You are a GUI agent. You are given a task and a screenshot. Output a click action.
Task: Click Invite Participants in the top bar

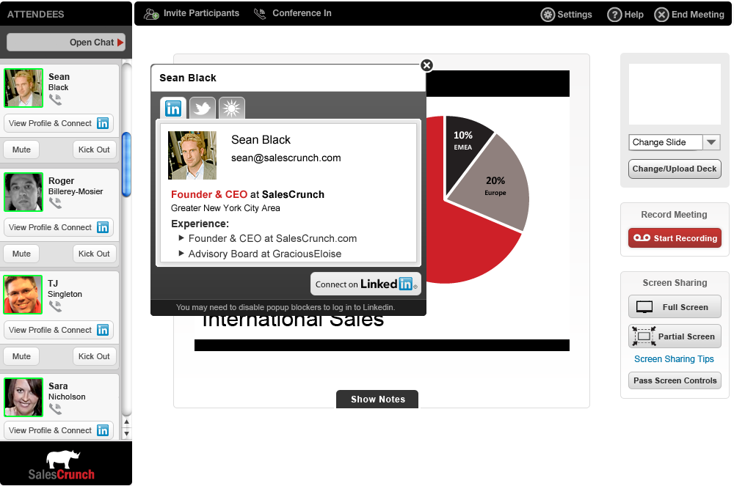[192, 13]
